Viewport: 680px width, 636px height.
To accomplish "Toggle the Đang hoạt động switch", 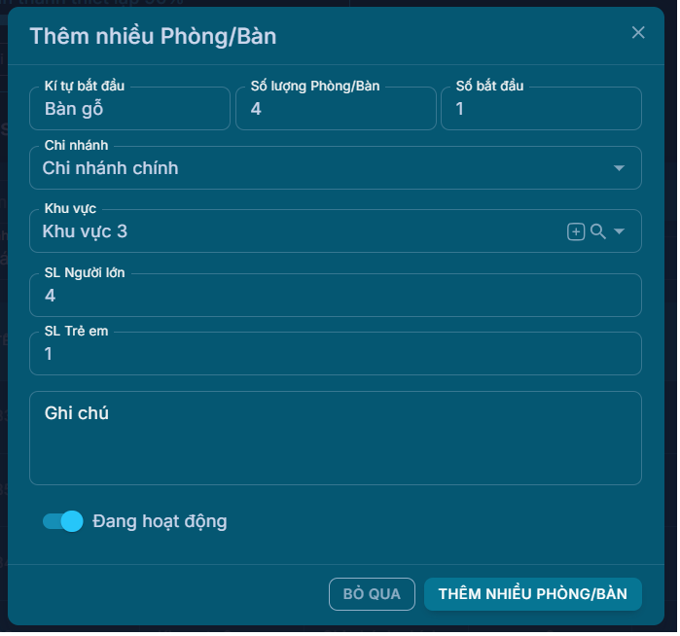I will click(63, 521).
